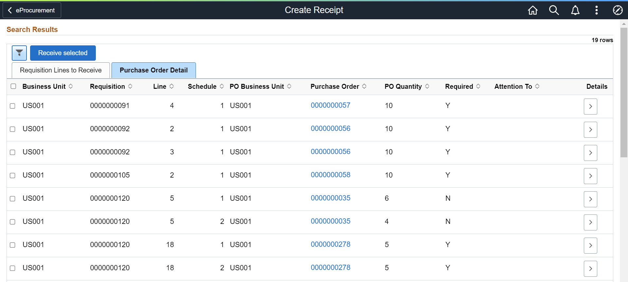Open purchase order 0000000058 link
The height and width of the screenshot is (282, 628).
[x=330, y=175]
